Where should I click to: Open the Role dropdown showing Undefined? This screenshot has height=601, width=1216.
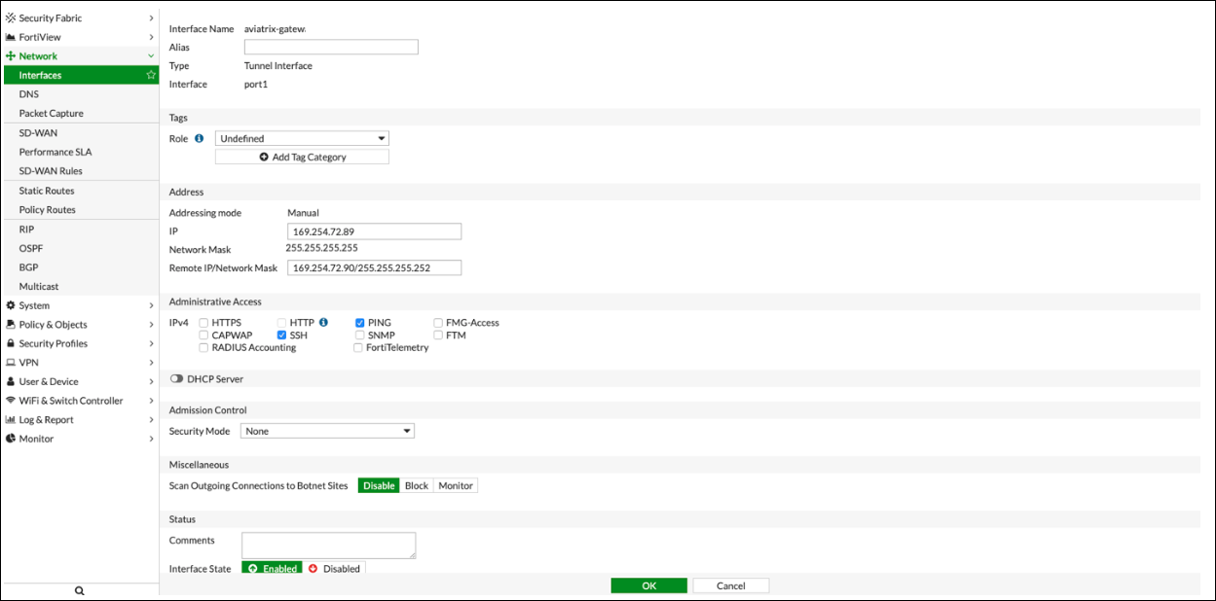click(x=302, y=138)
